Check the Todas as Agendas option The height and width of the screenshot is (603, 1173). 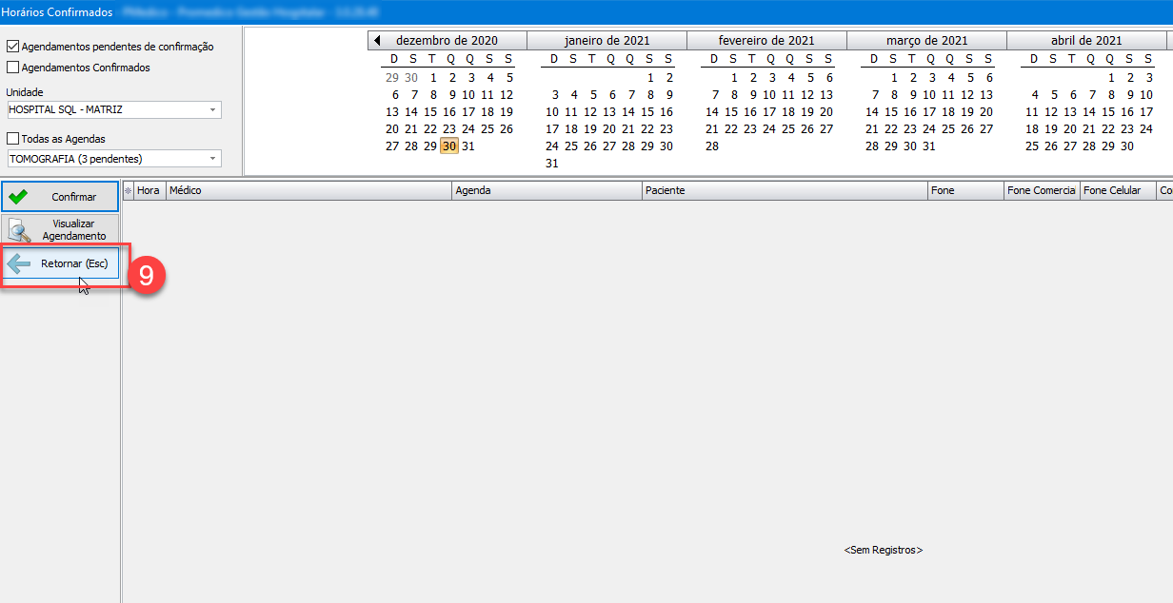tap(13, 139)
